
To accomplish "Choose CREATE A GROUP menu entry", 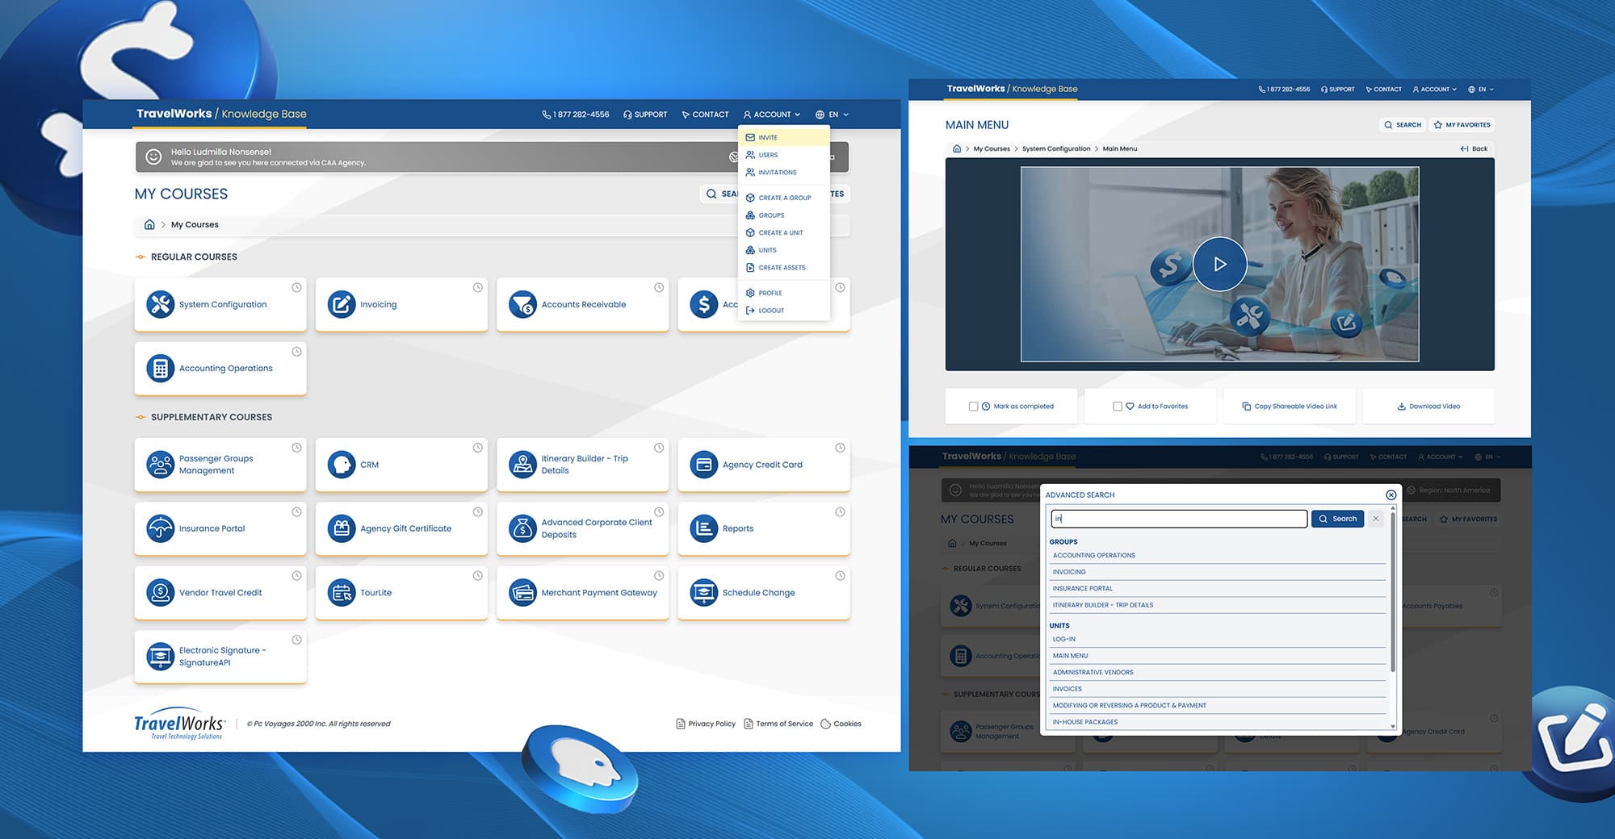I will (x=783, y=198).
